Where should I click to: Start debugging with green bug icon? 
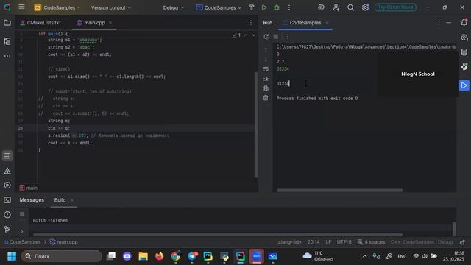point(277,7)
